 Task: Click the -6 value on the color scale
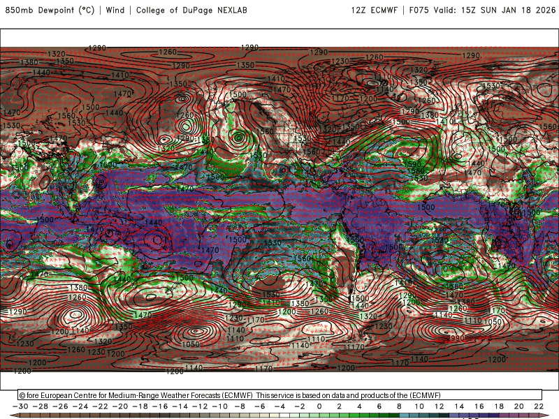260,406
